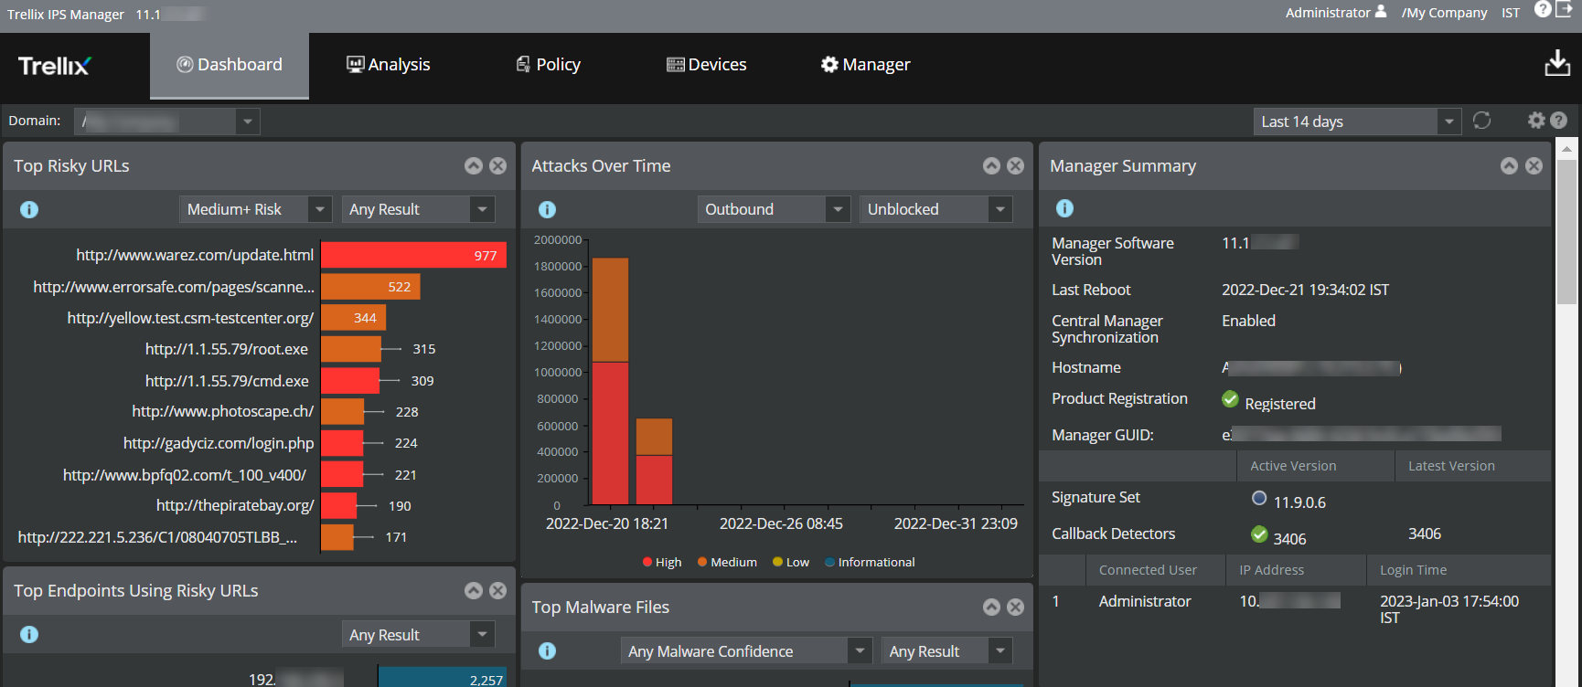This screenshot has width=1582, height=687.
Task: Close the Attacks Over Time panel
Action: [x=1016, y=165]
